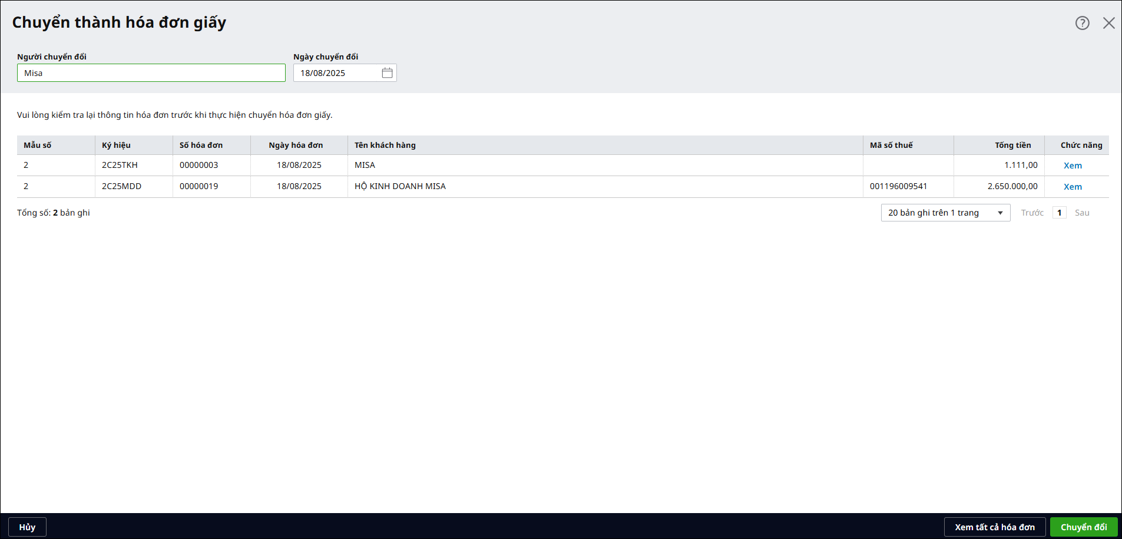Click the Mẫu số column header
The width and height of the screenshot is (1122, 539).
click(x=56, y=145)
